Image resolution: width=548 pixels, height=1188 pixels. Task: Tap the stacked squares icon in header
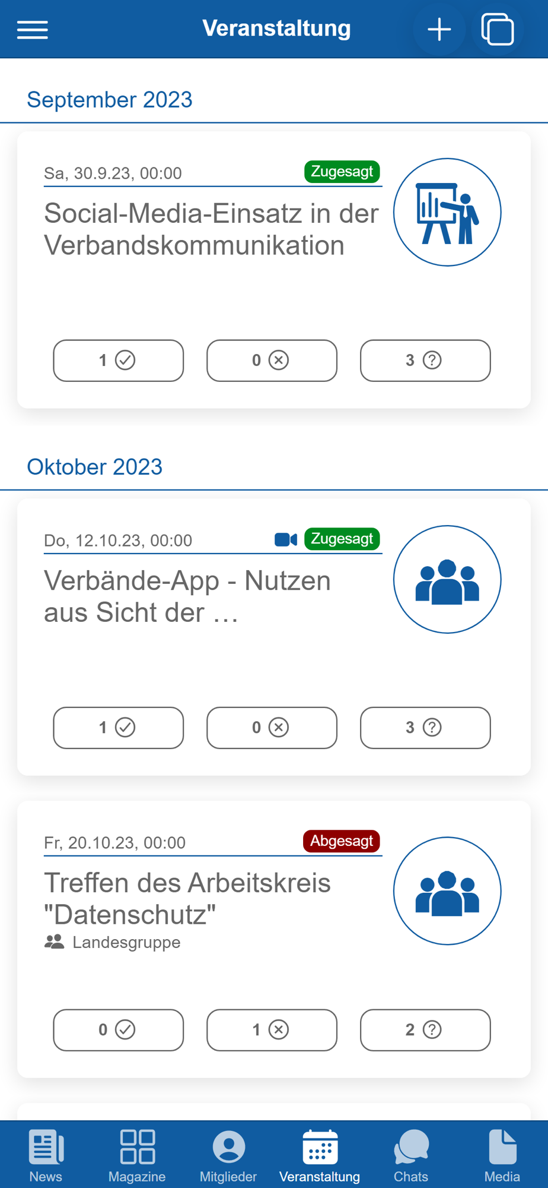tap(498, 29)
